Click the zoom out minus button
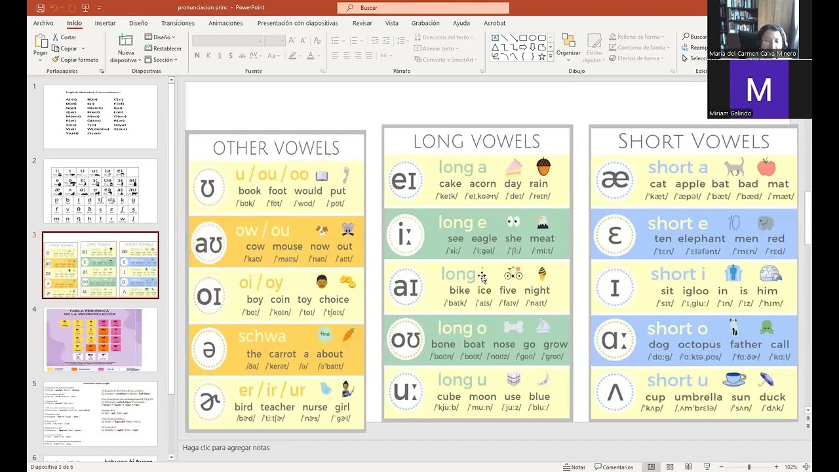This screenshot has height=472, width=839. 720,467
